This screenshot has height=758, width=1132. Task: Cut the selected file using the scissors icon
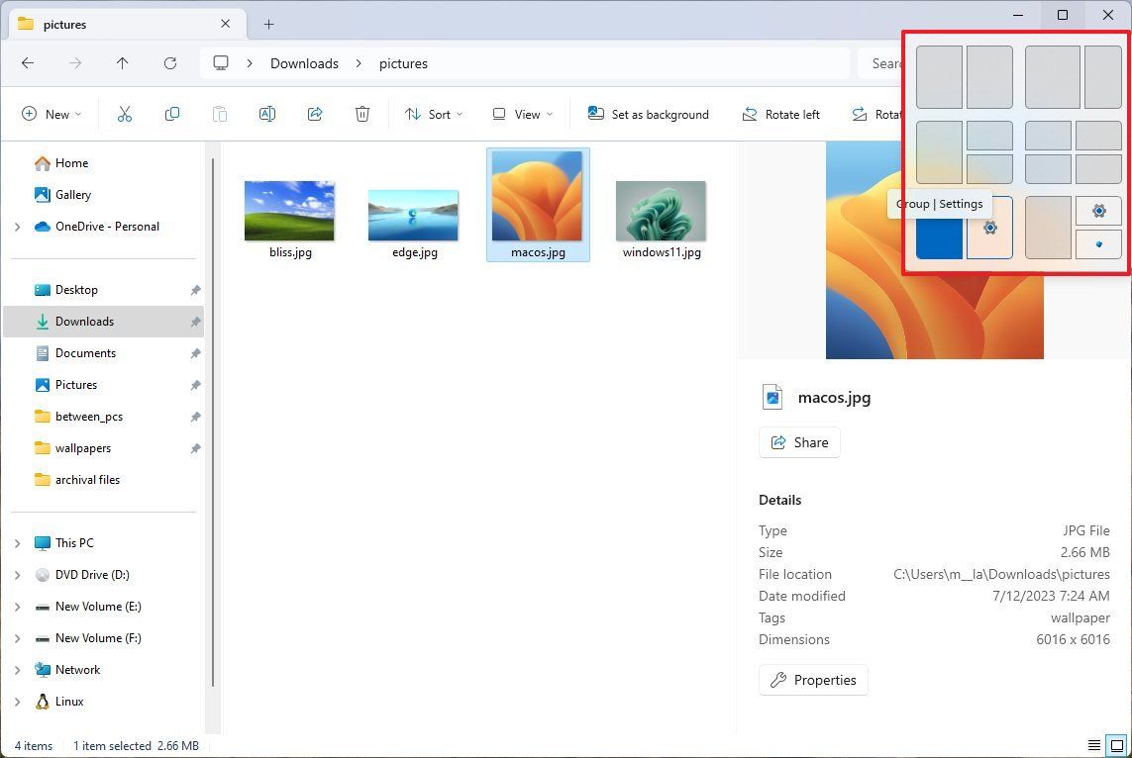(124, 114)
